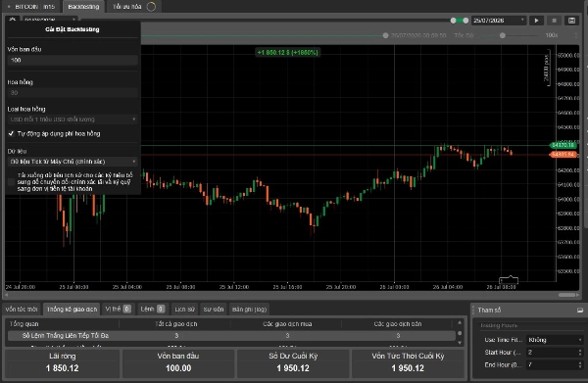Click the statistics table scroll up arrow
The image size is (588, 383).
tap(460, 322)
